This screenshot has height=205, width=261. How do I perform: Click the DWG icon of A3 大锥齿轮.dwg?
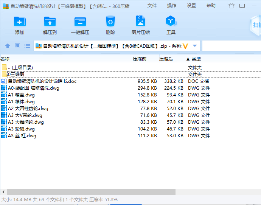pos(4,122)
